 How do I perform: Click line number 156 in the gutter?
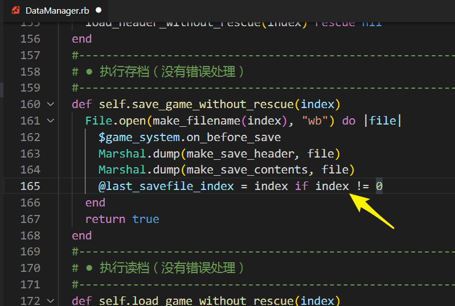pos(30,39)
